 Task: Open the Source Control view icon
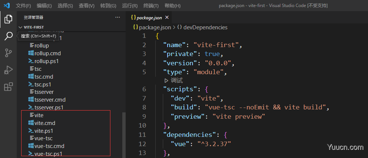coord(9,53)
